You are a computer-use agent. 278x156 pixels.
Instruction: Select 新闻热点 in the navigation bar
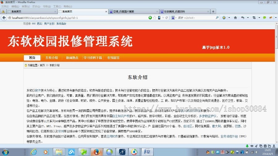(x=72, y=58)
